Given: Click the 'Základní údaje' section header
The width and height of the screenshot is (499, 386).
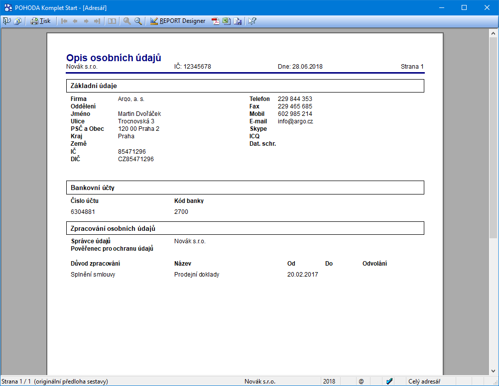Looking at the screenshot, I should pyautogui.click(x=245, y=86).
